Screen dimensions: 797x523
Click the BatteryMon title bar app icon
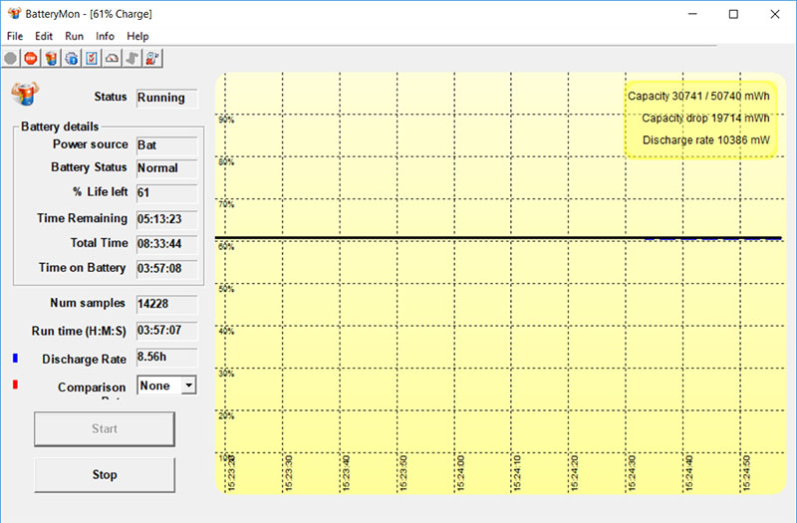coord(14,13)
